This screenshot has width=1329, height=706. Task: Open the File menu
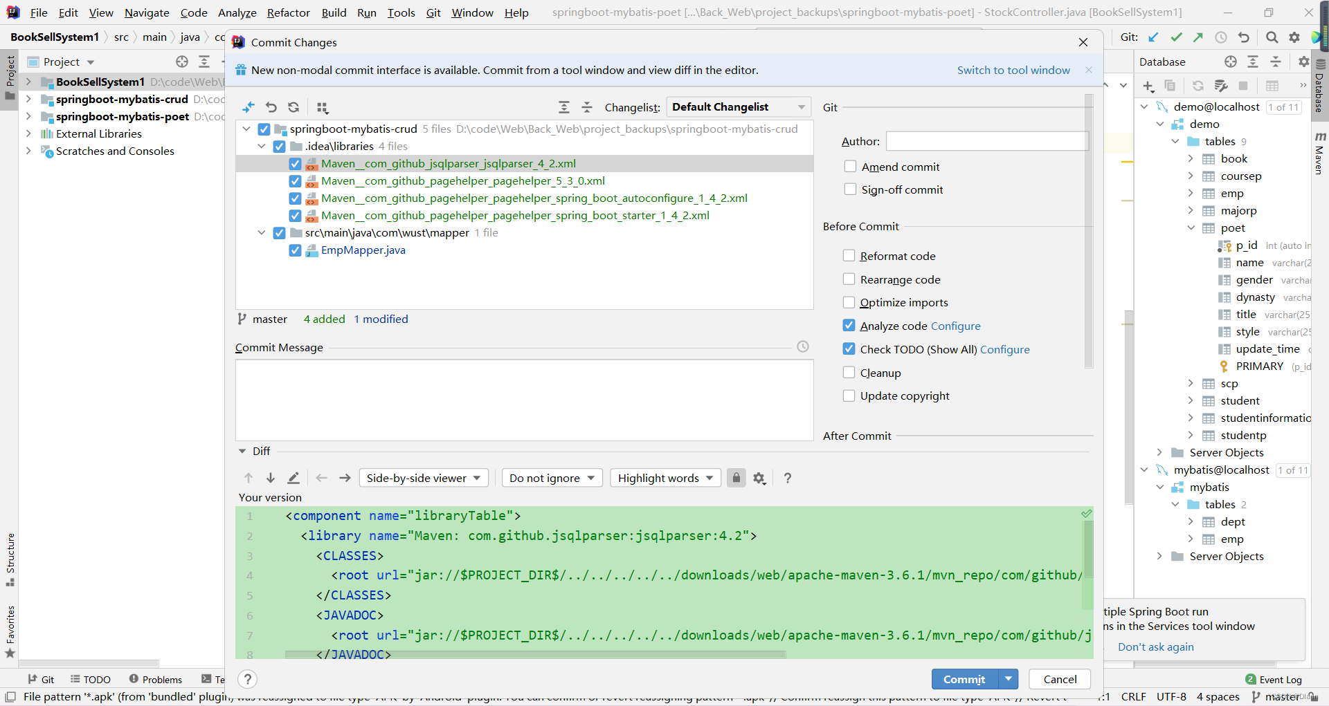(39, 12)
